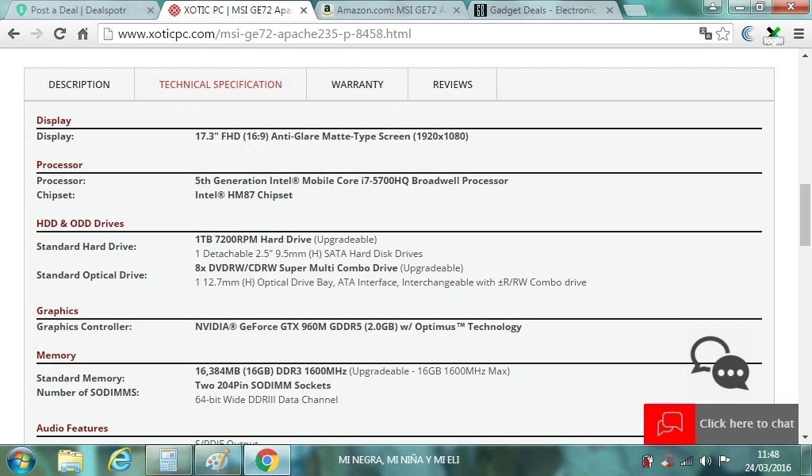Open the browser home page icon
The image size is (812, 476).
click(x=82, y=34)
